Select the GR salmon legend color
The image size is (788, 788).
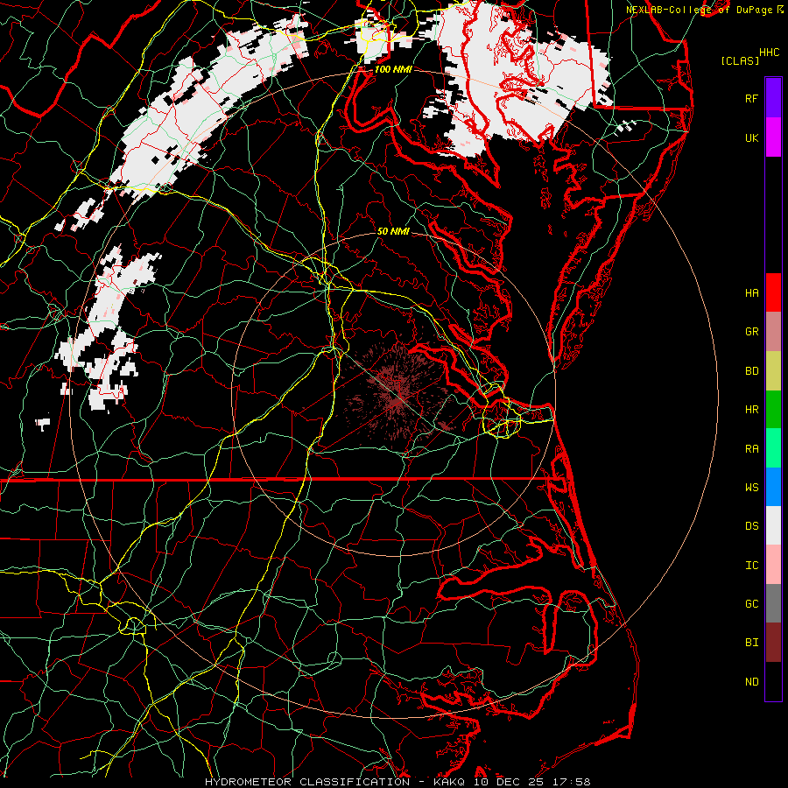tap(773, 332)
